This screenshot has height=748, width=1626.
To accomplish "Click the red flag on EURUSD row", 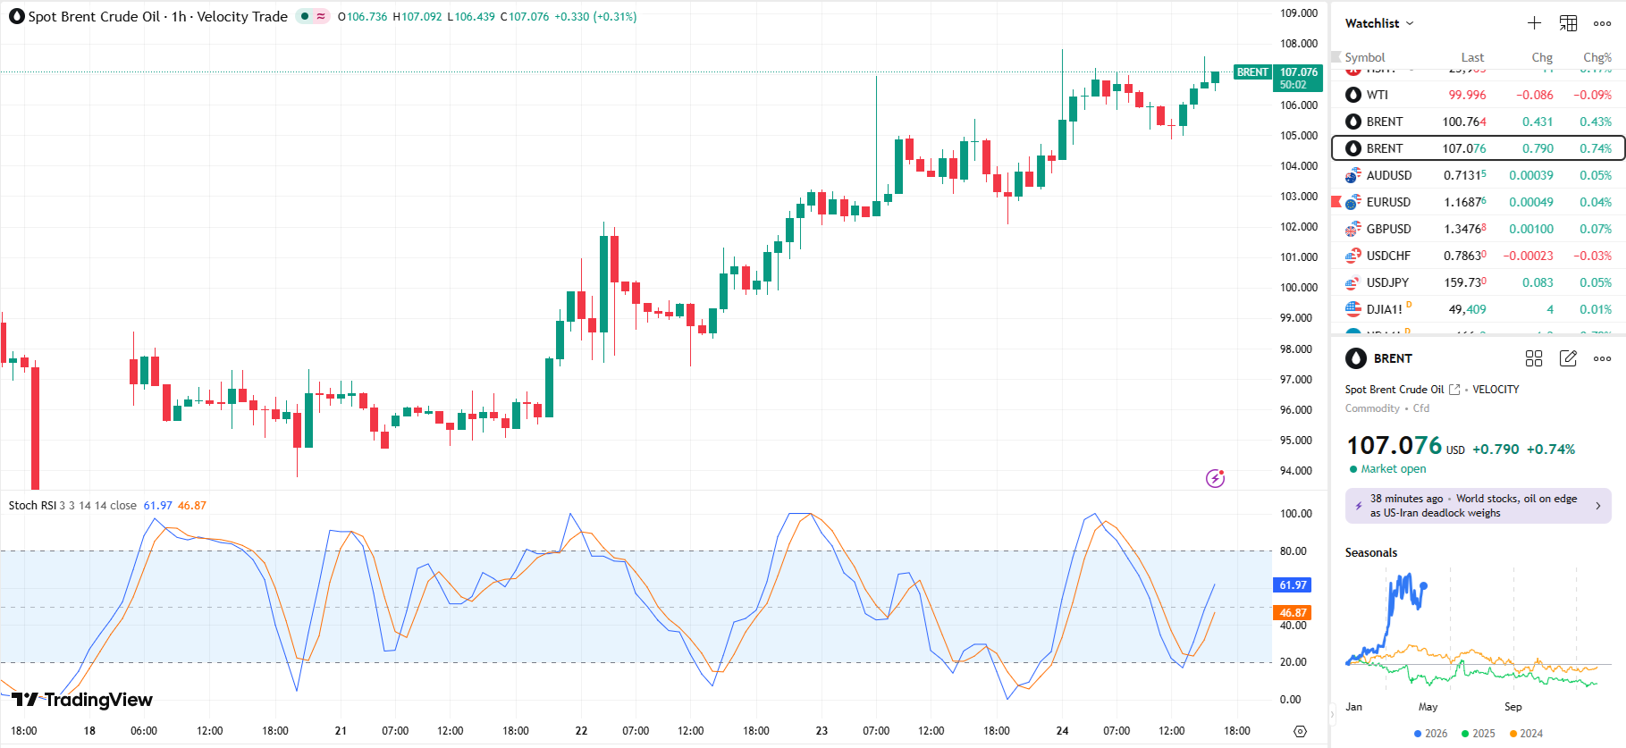I will pyautogui.click(x=1336, y=202).
